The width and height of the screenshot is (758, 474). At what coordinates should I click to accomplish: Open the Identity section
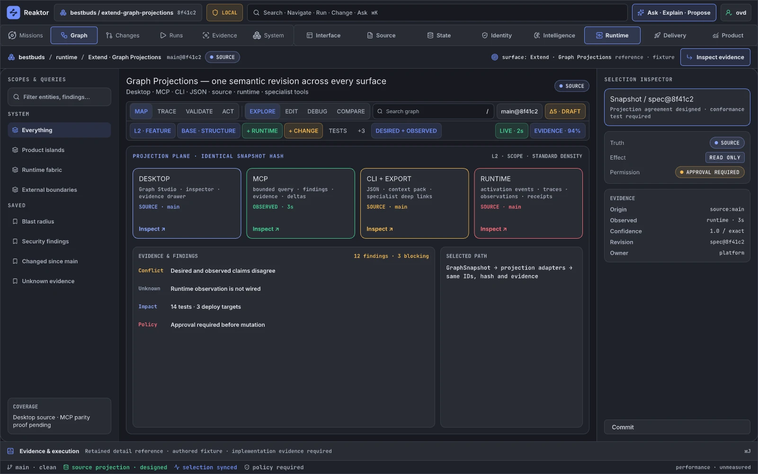(x=497, y=36)
